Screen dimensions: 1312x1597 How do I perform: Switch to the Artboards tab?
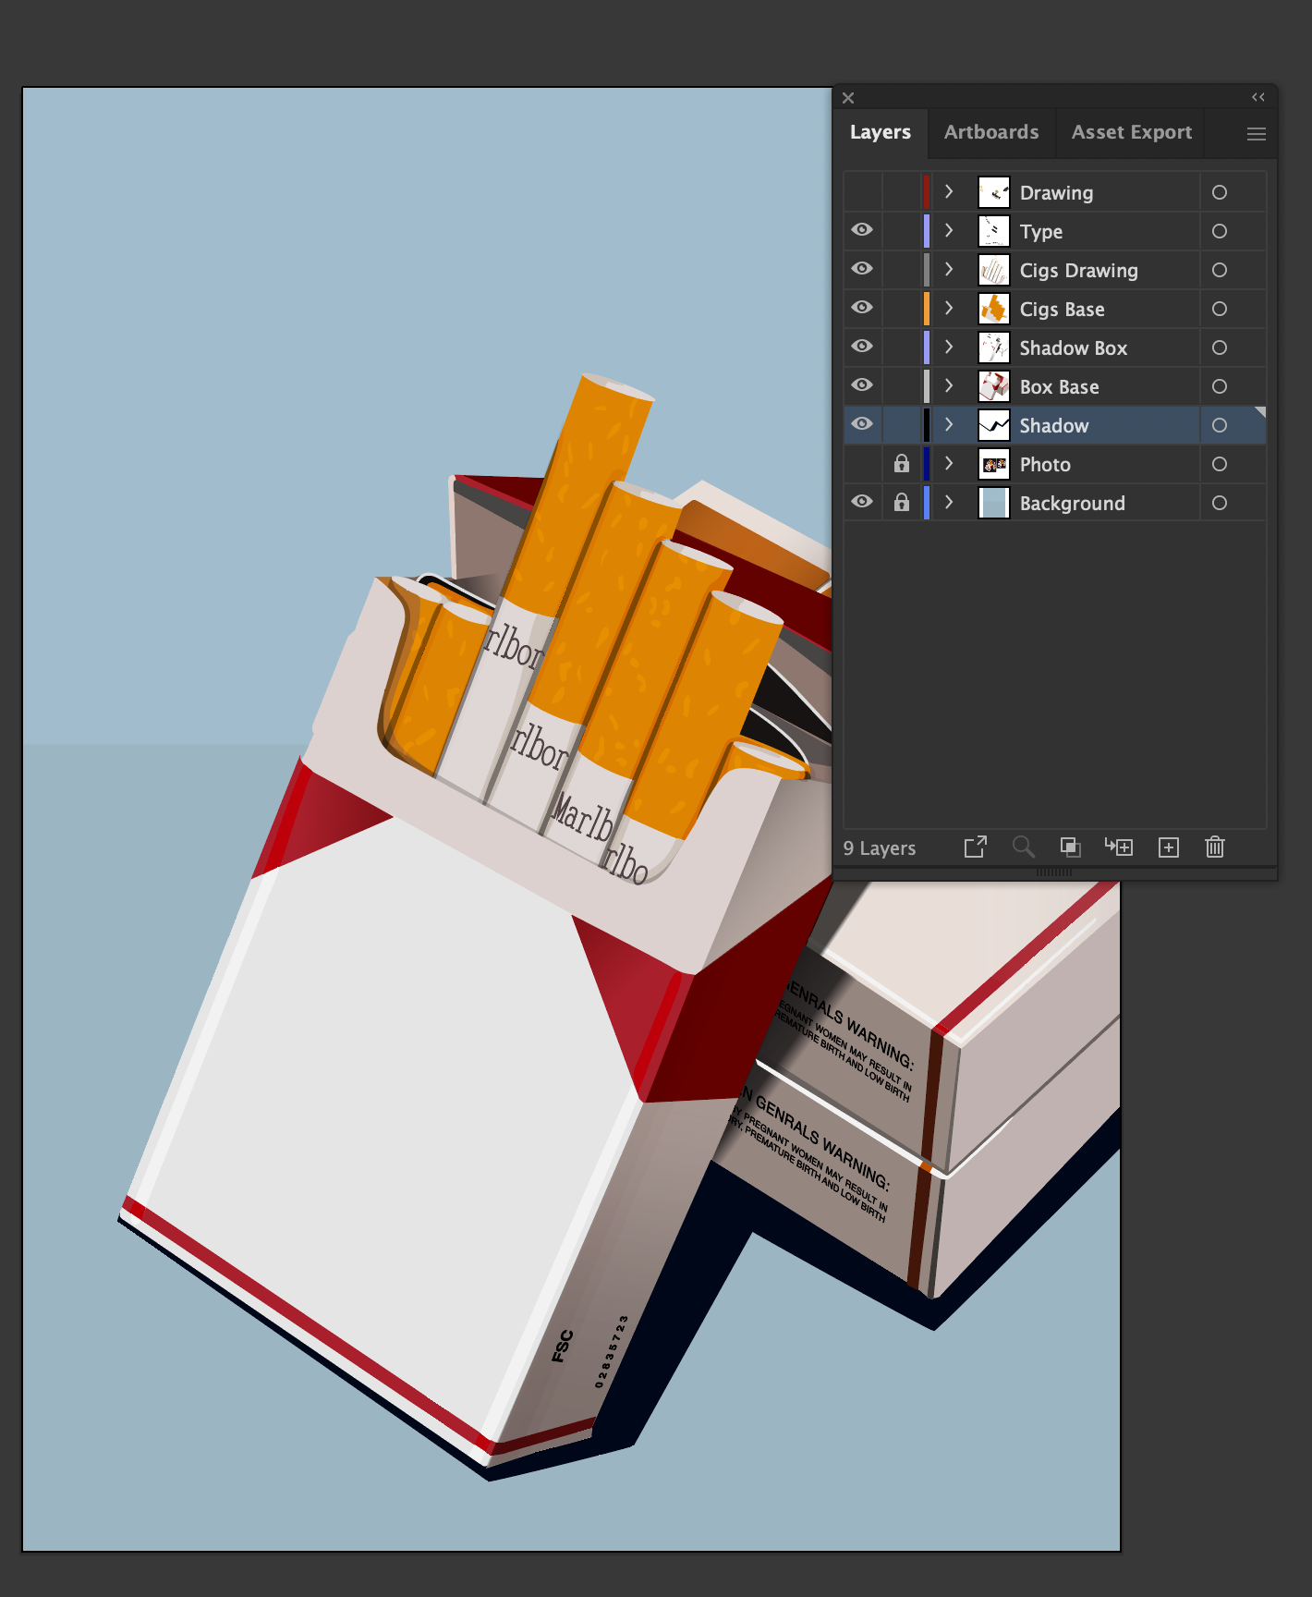point(991,132)
